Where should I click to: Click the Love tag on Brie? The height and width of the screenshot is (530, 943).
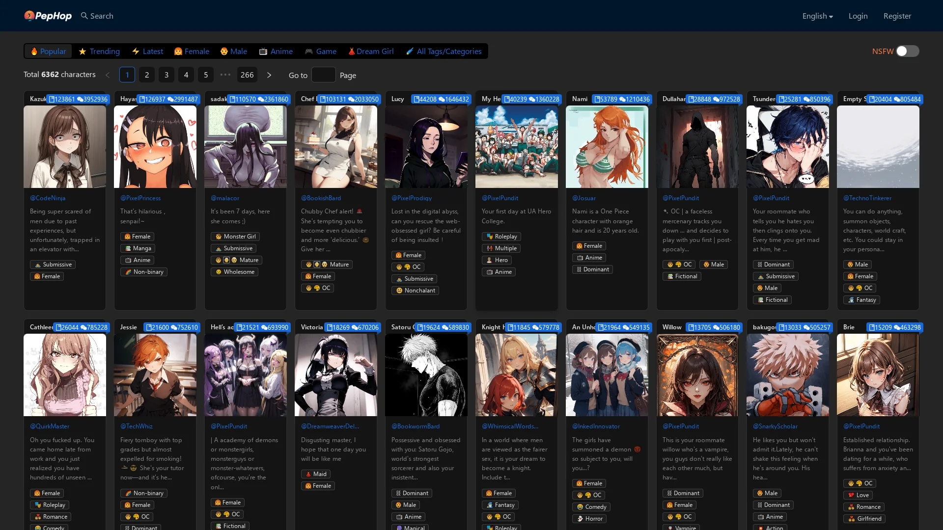(858, 495)
